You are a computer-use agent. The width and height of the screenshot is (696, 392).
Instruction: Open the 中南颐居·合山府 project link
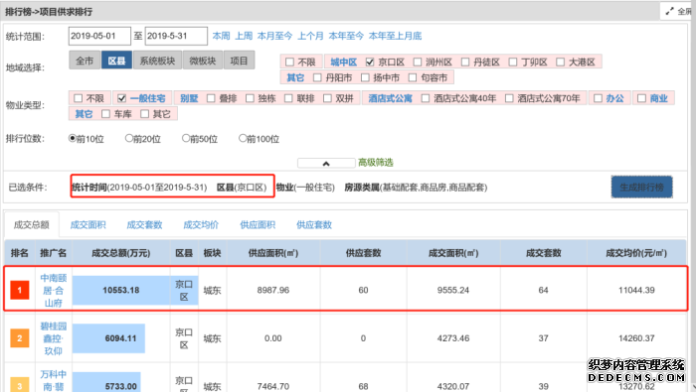54,291
